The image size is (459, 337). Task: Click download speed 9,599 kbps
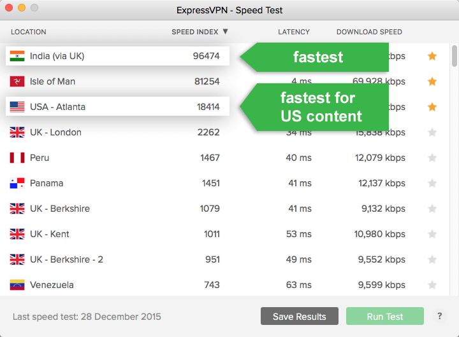pos(381,285)
